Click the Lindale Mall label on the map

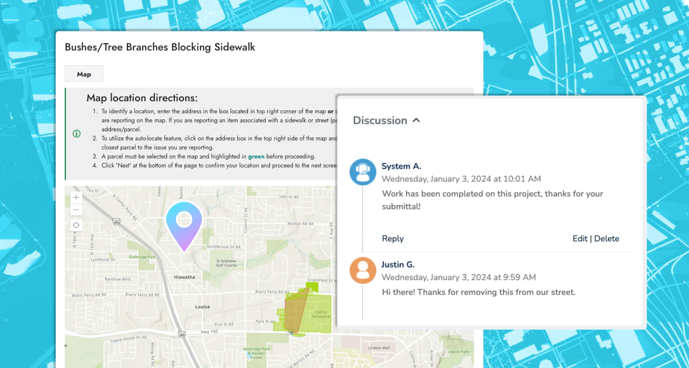(379, 348)
